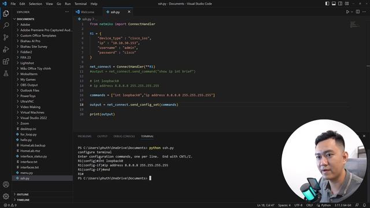The width and height of the screenshot is (370, 208).
Task: Open the Terminal menu
Action: (x=80, y=4)
